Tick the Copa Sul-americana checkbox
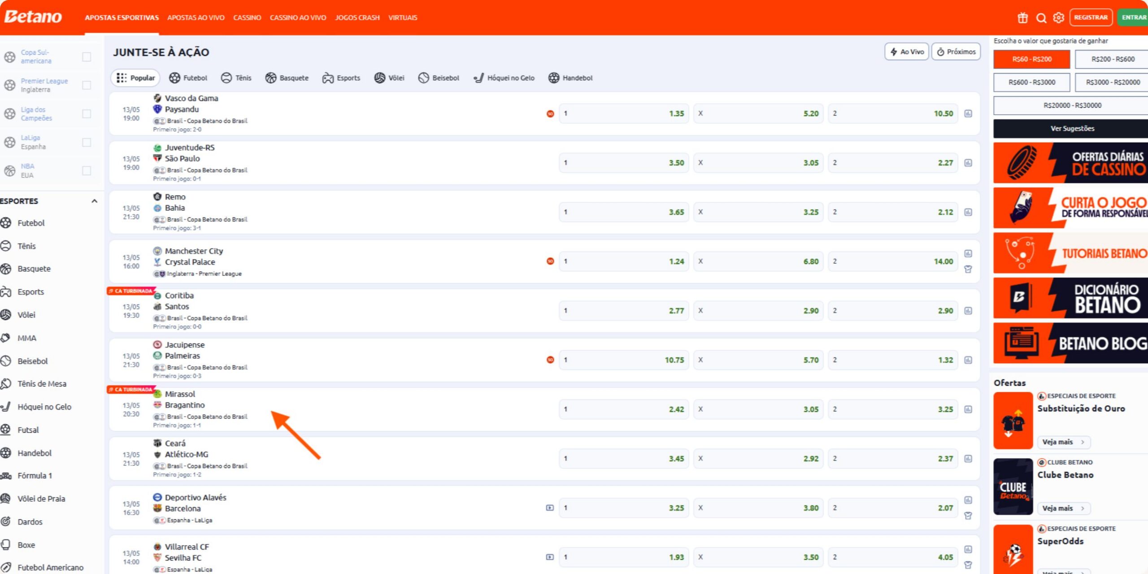The image size is (1148, 574). (87, 57)
